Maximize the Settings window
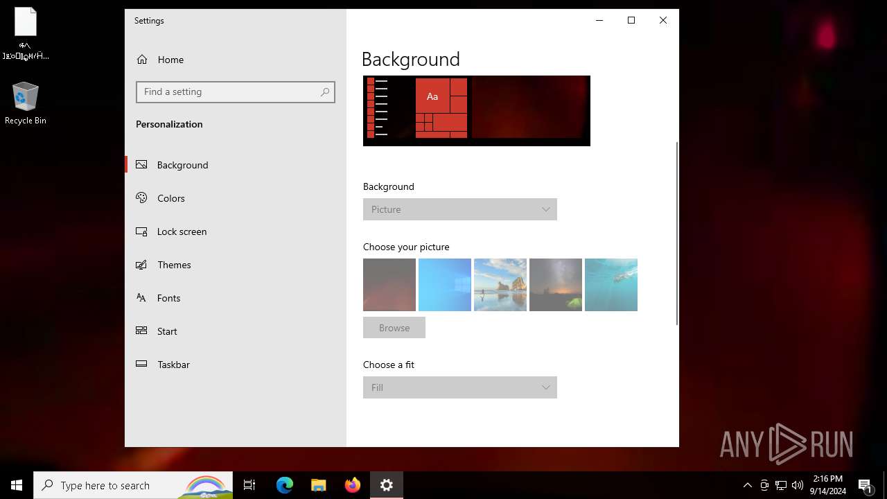Screen dimensions: 887x499 pos(631,20)
